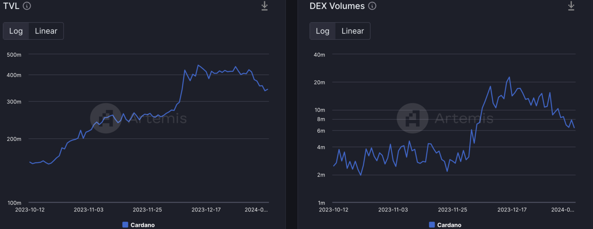Switch the TVL chart to Log scale
Screen dimensions: 593x229
pos(16,31)
